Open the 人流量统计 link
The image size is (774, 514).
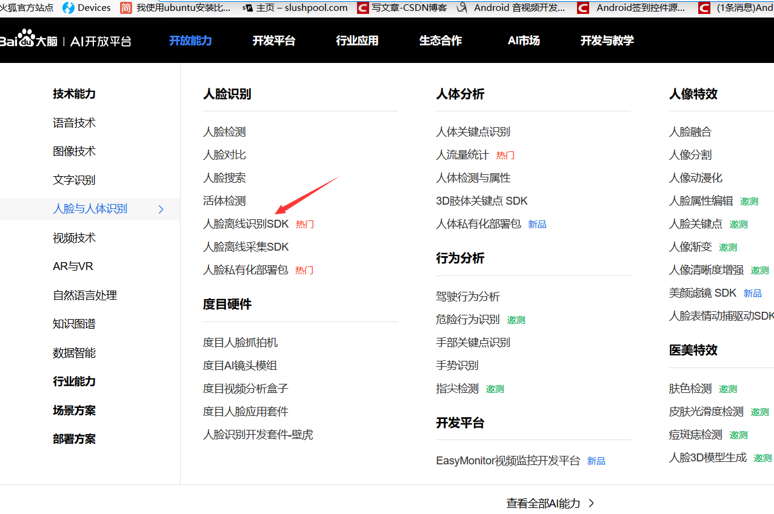(462, 155)
